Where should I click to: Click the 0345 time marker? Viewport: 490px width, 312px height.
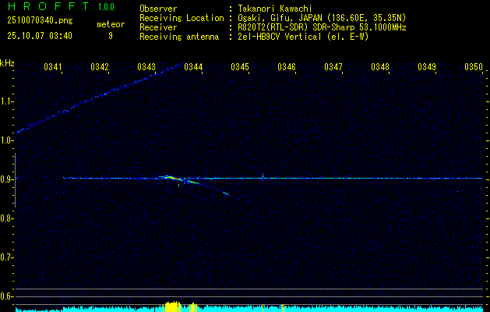pos(240,67)
